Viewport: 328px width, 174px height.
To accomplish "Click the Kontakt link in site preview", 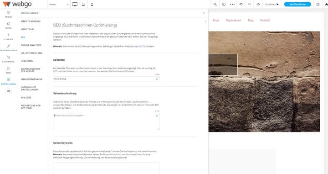I will (265, 21).
